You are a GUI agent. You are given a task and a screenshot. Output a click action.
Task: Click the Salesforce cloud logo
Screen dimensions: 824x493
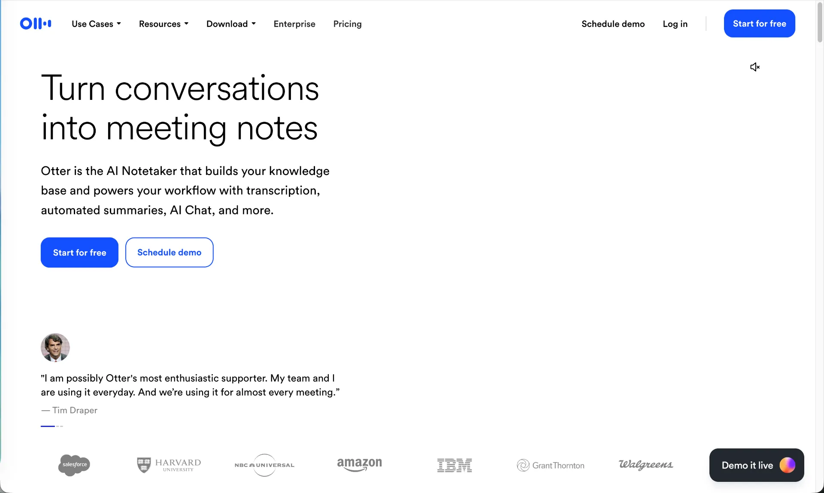(74, 465)
